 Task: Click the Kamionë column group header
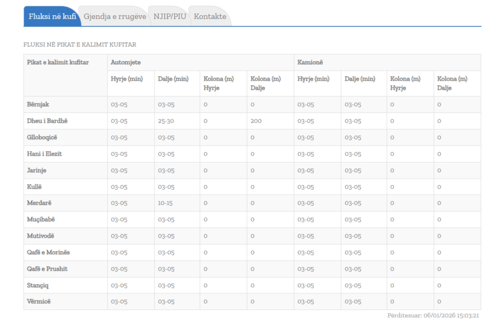click(x=310, y=63)
